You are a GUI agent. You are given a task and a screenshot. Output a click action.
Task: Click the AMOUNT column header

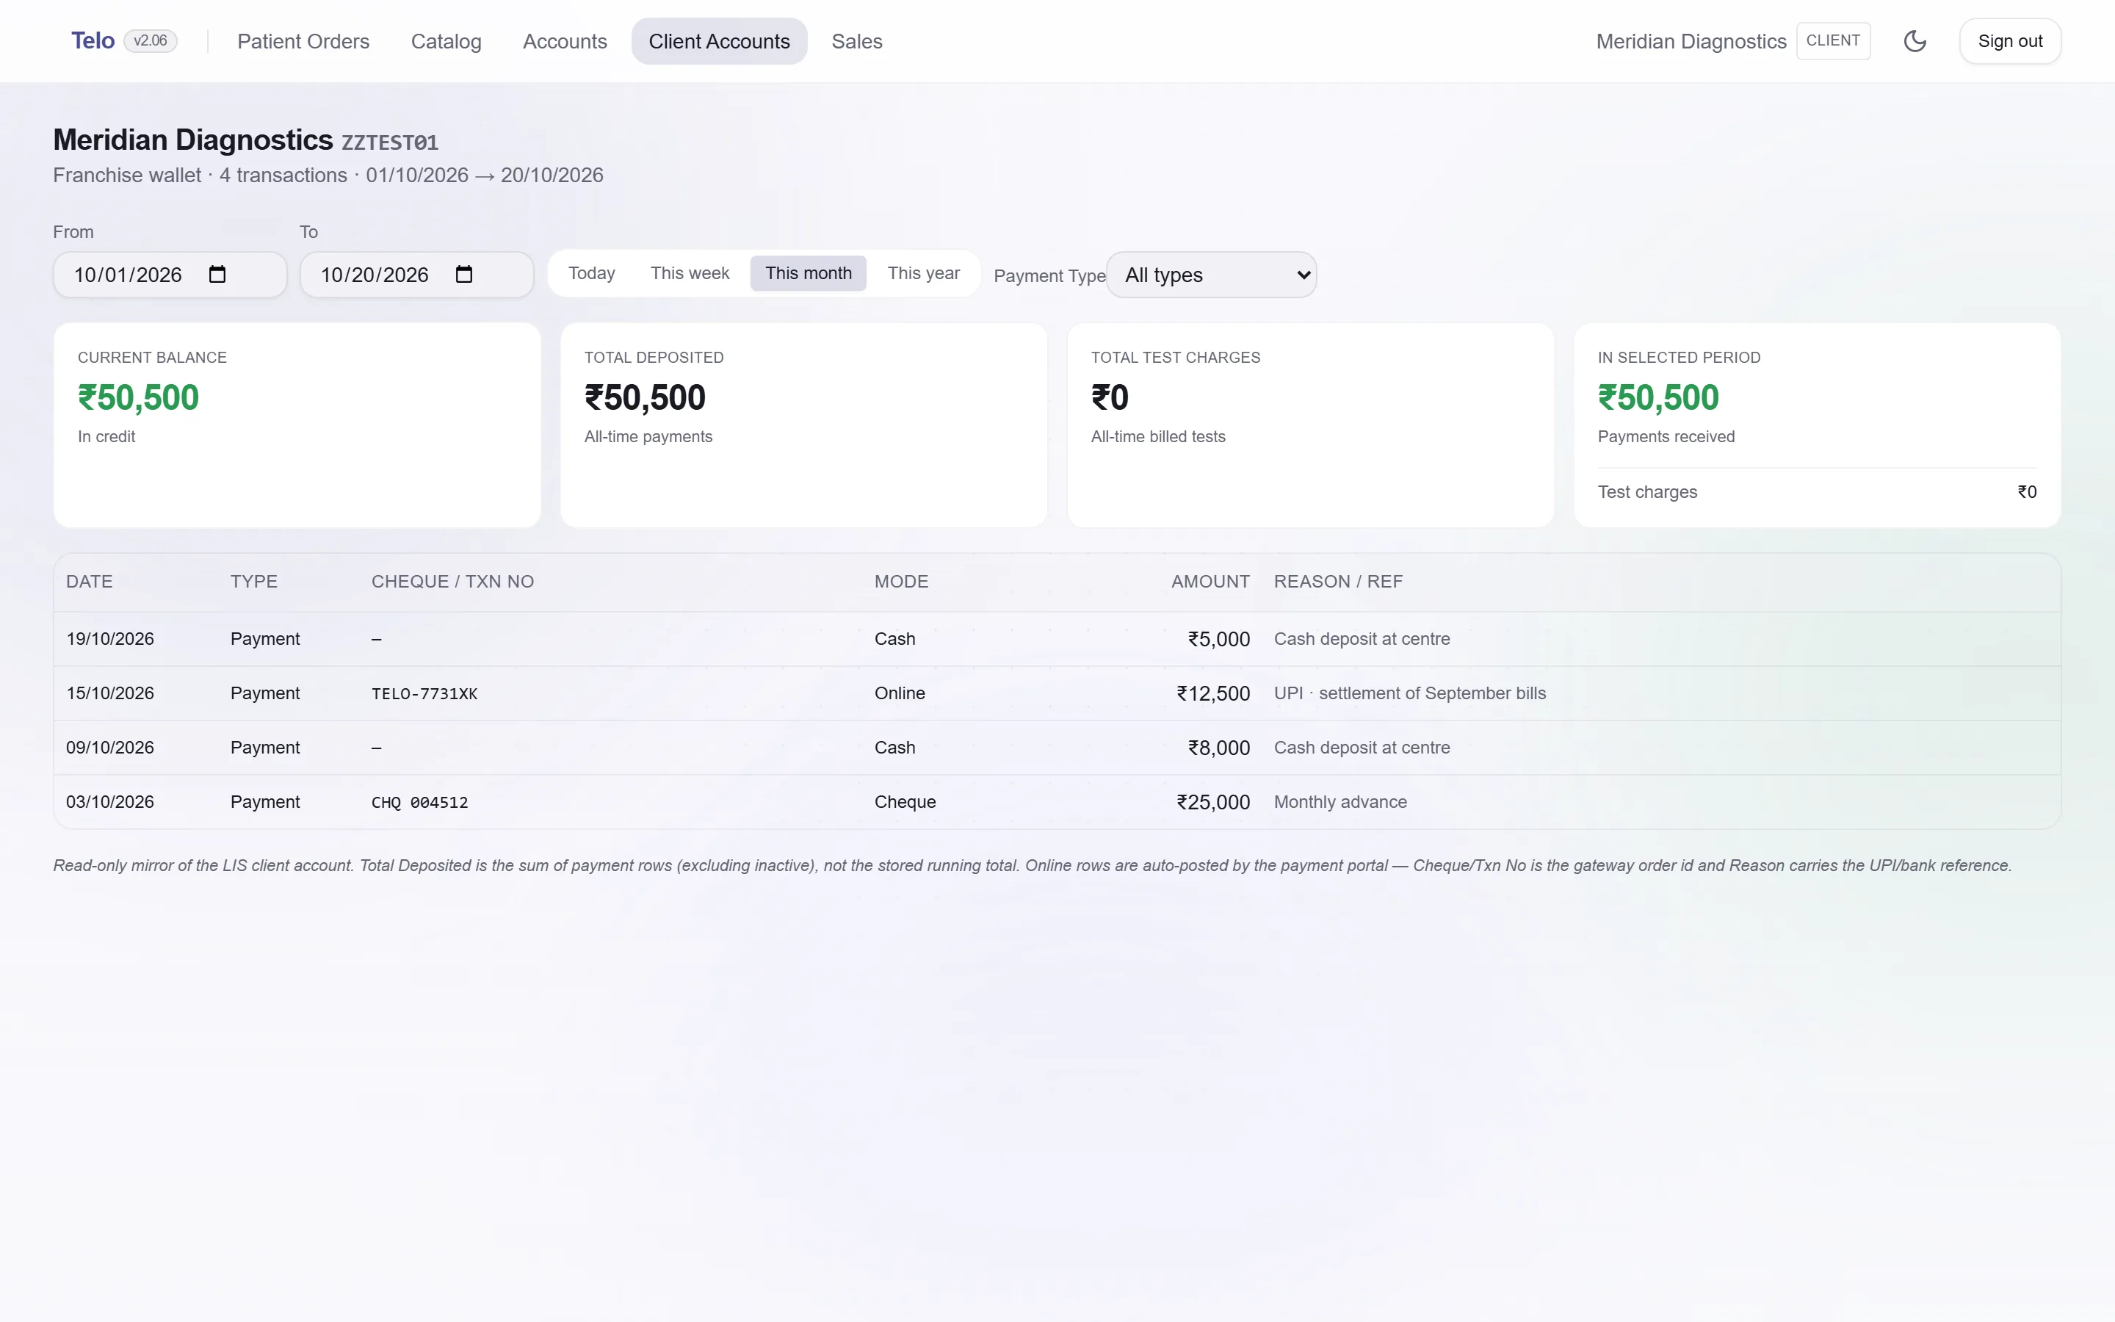1210,582
